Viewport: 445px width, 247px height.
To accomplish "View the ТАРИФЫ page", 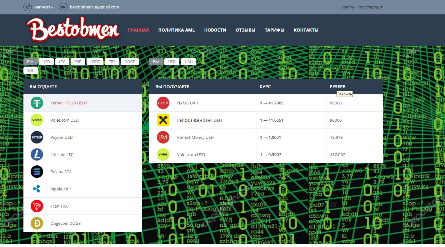I will pyautogui.click(x=275, y=30).
